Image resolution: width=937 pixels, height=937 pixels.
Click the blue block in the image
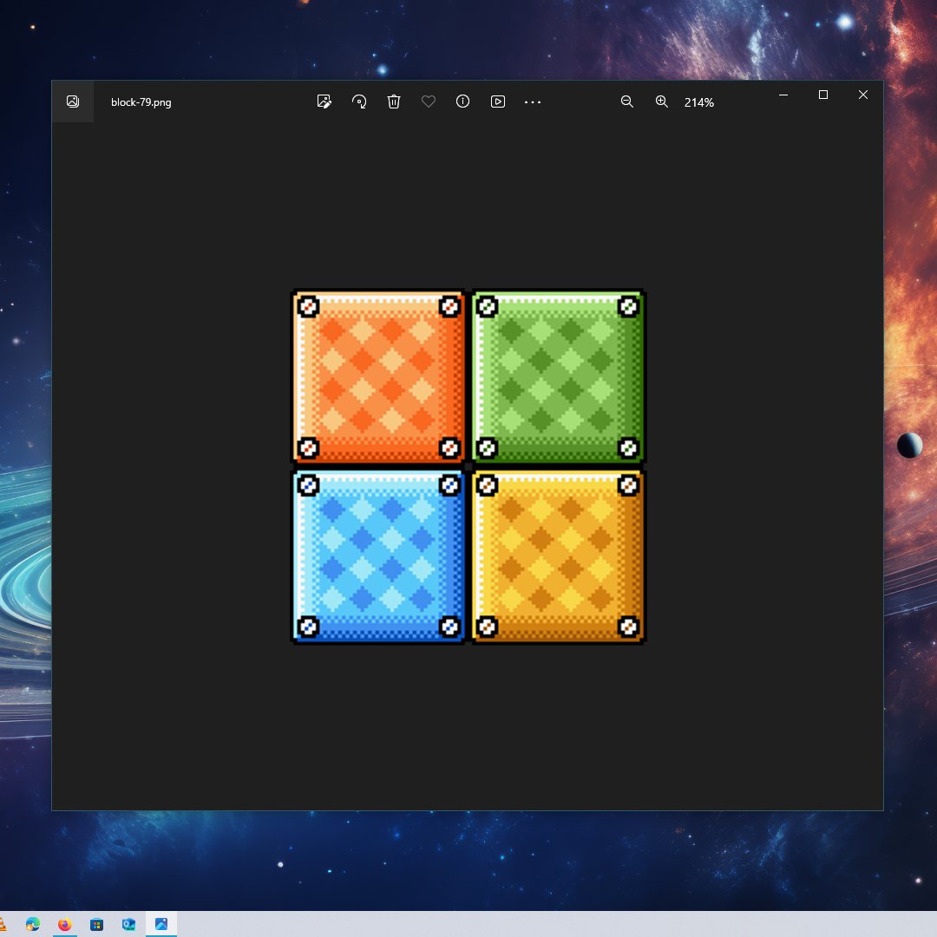tap(377, 555)
